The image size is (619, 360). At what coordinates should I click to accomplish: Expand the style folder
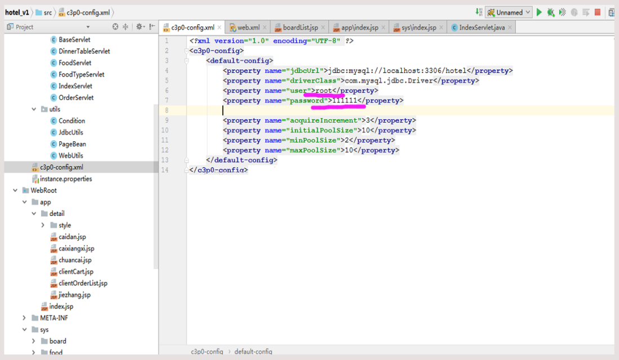tap(43, 225)
